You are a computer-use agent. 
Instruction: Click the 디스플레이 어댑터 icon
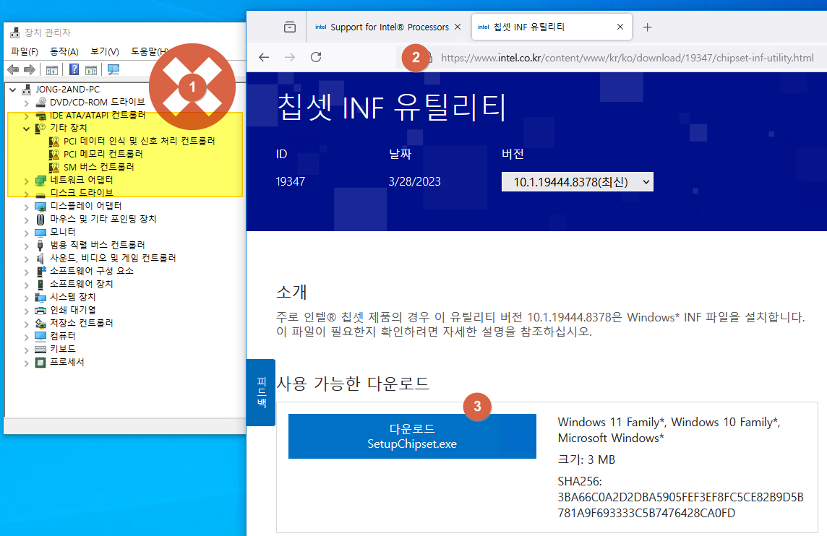[40, 206]
